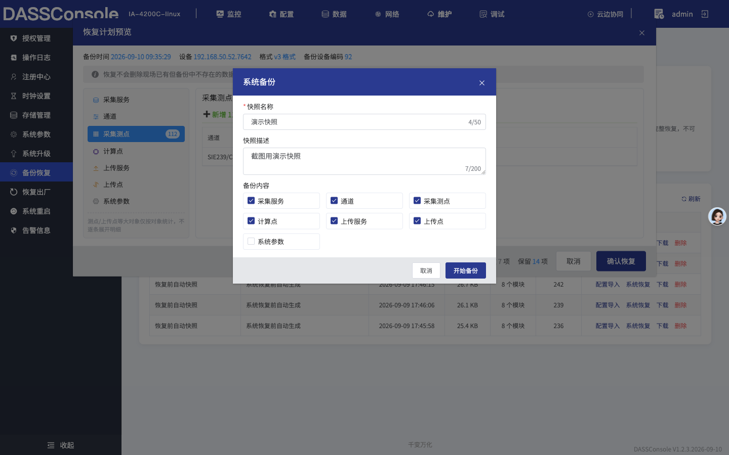Click the info icon in the restore notice
729x455 pixels.
pyautogui.click(x=95, y=74)
